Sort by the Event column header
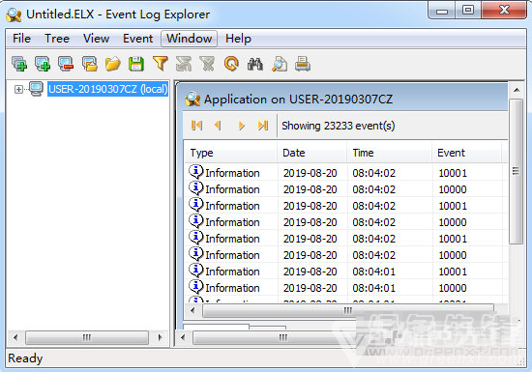The width and height of the screenshot is (532, 372). [467, 153]
